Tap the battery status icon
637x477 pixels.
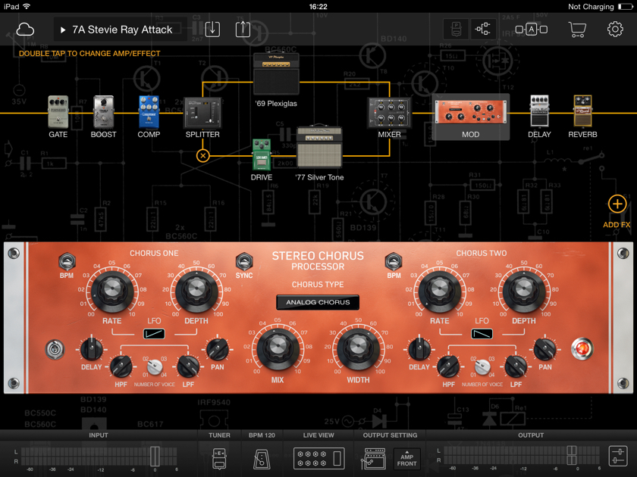[x=625, y=7]
